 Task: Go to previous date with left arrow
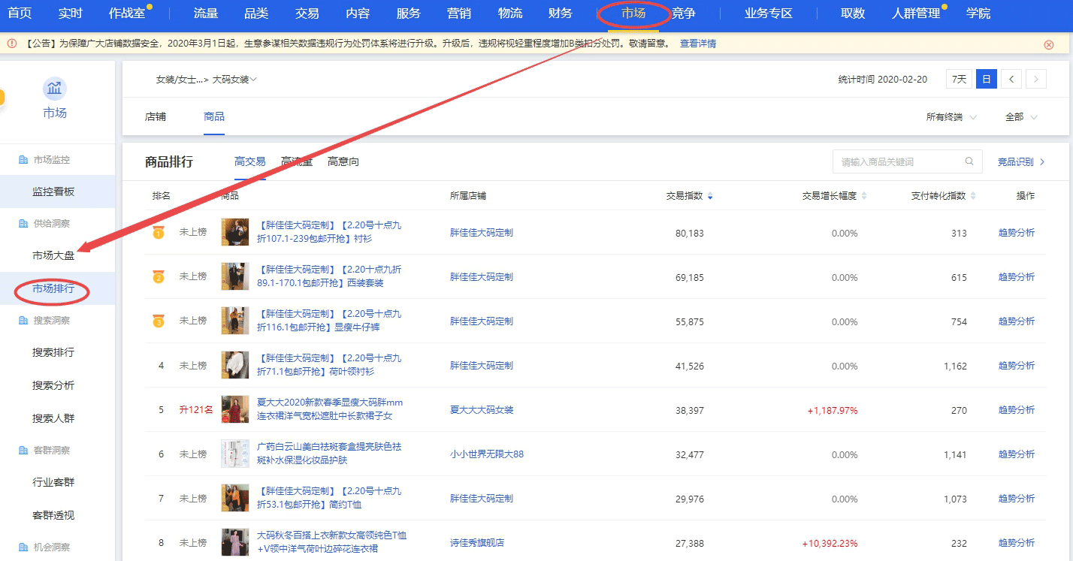coord(1011,80)
